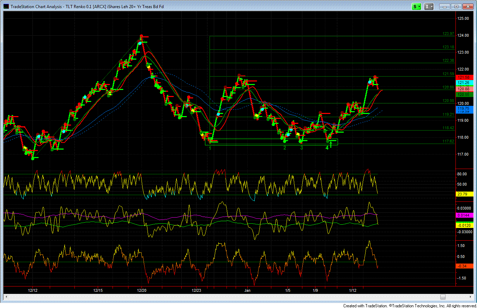Click the 1/9 date label on time axis
This screenshot has width=477, height=308.
315,290
